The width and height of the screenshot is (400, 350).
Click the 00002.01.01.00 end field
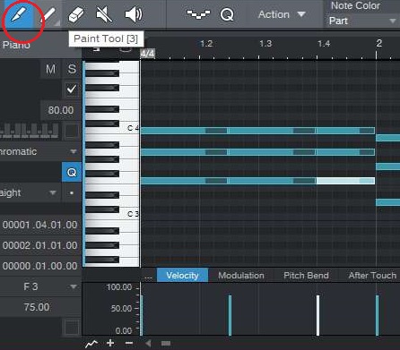[x=40, y=245]
